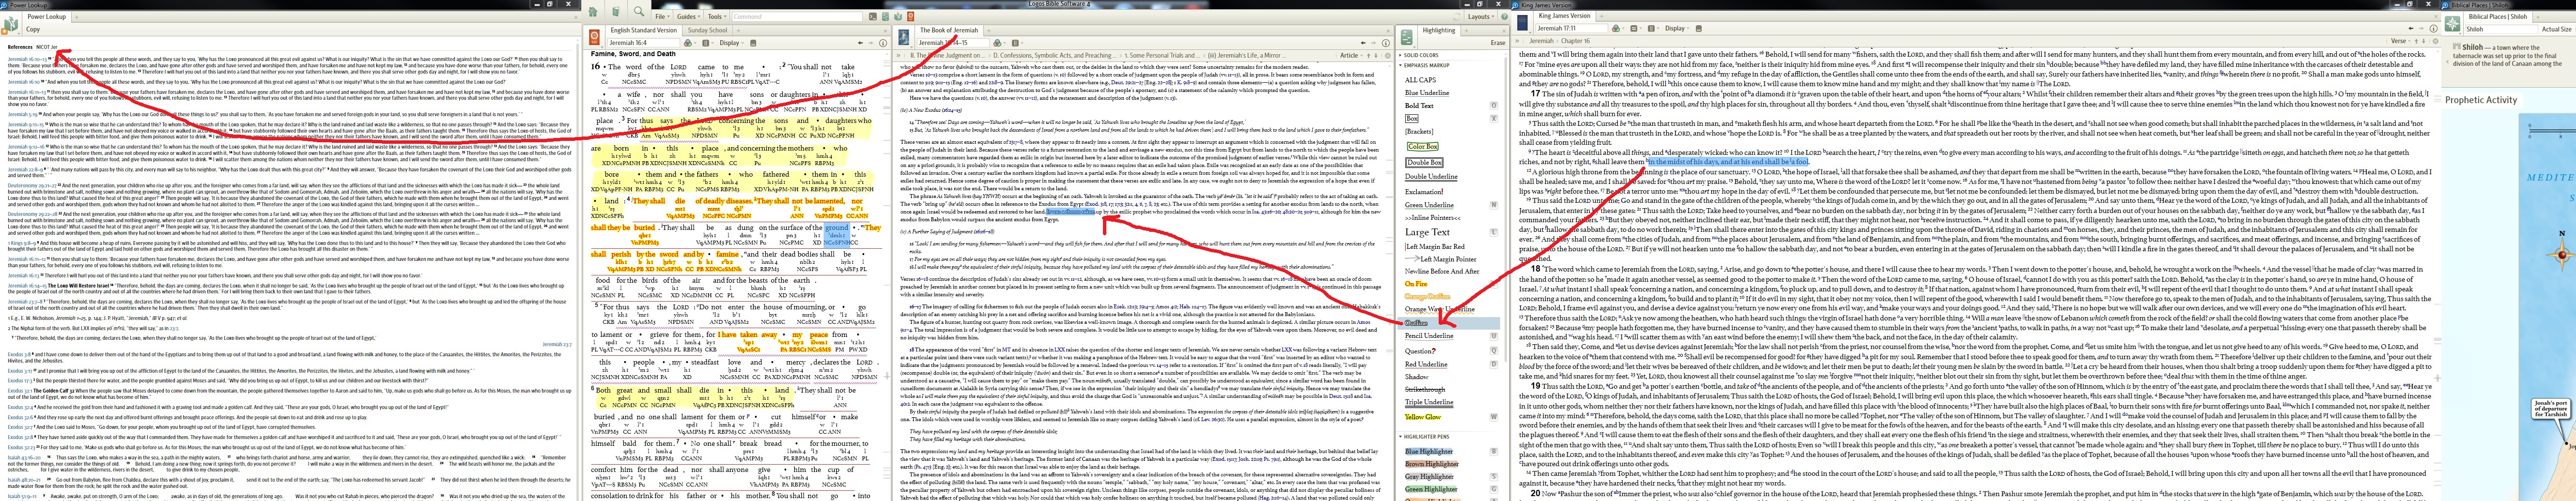The image size is (2576, 501).
Task: Open text comparison icon in King James Version panel
Action: [1634, 29]
